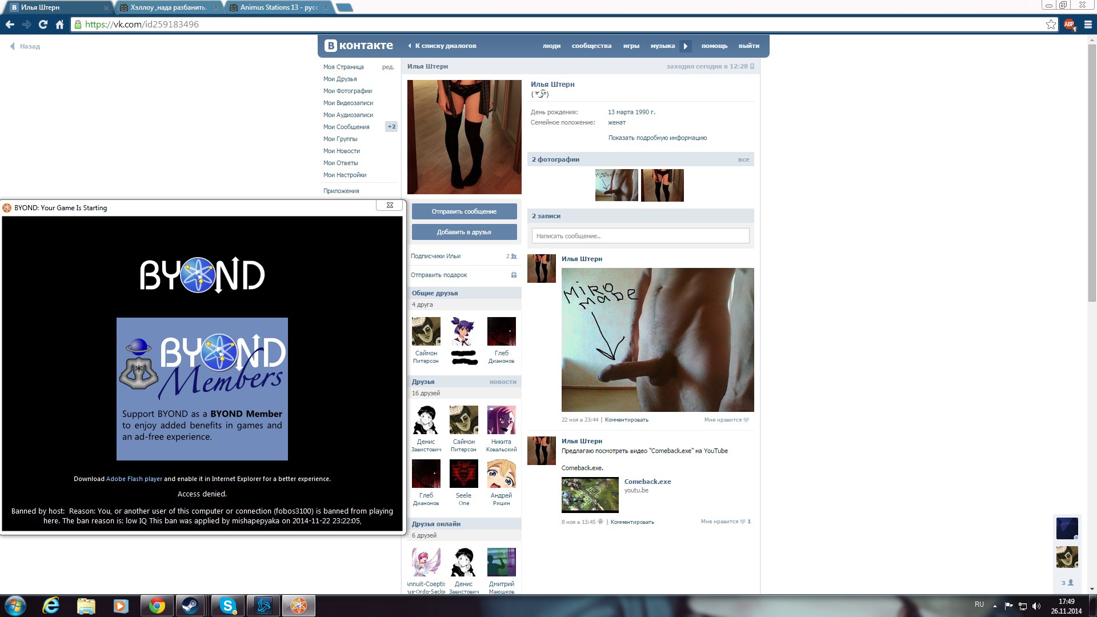1097x617 pixels.
Task: Click the BYOND Members banner
Action: [x=202, y=389]
